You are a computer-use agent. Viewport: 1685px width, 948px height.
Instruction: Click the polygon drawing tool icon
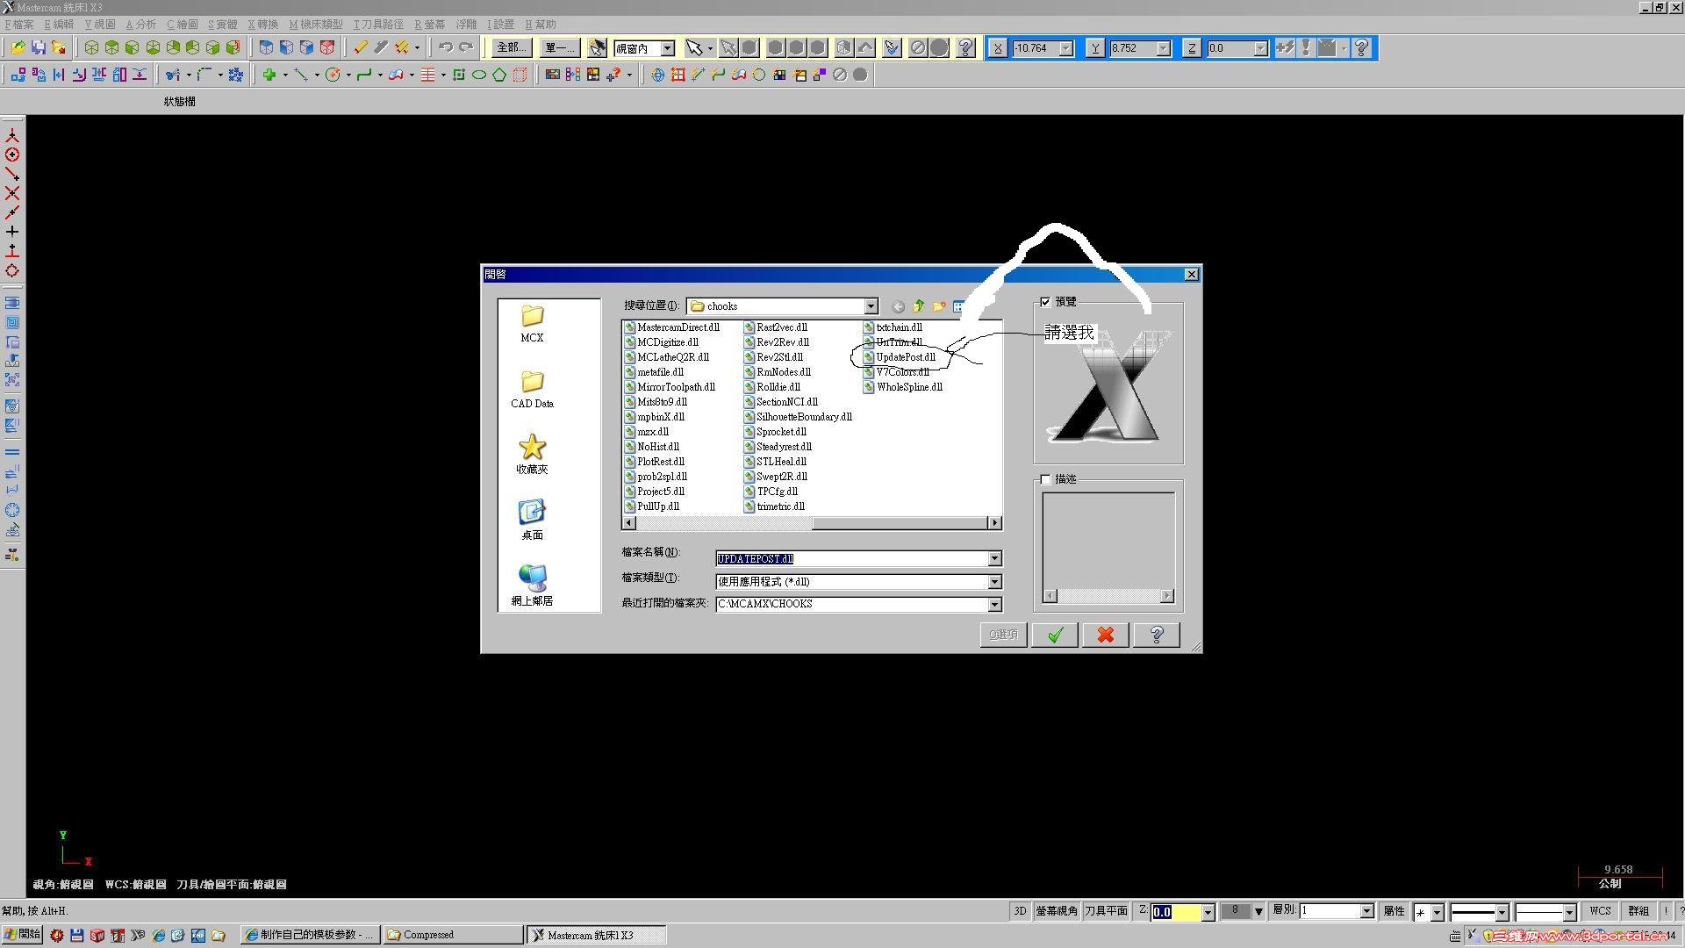coord(499,75)
